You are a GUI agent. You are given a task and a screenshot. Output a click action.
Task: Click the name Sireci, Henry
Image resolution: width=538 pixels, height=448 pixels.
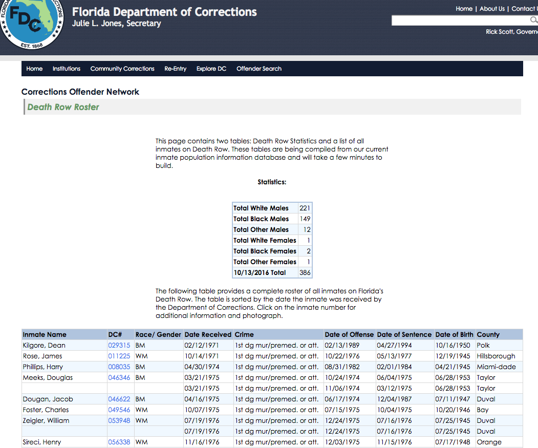[42, 442]
